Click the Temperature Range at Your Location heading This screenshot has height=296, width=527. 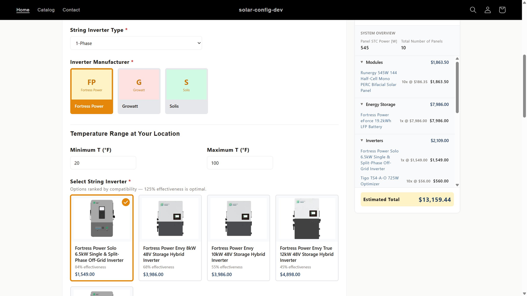(125, 134)
